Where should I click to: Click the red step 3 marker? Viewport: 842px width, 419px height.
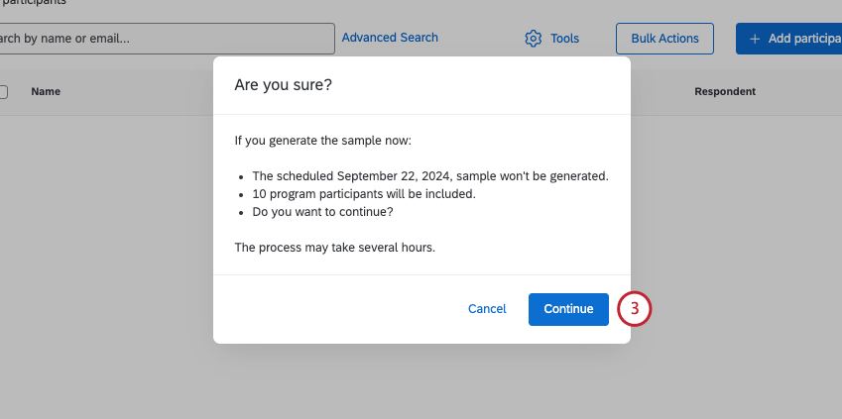[635, 309]
